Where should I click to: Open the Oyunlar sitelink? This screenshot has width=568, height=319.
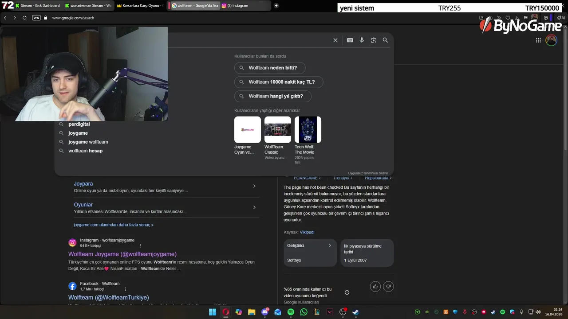[x=83, y=205]
